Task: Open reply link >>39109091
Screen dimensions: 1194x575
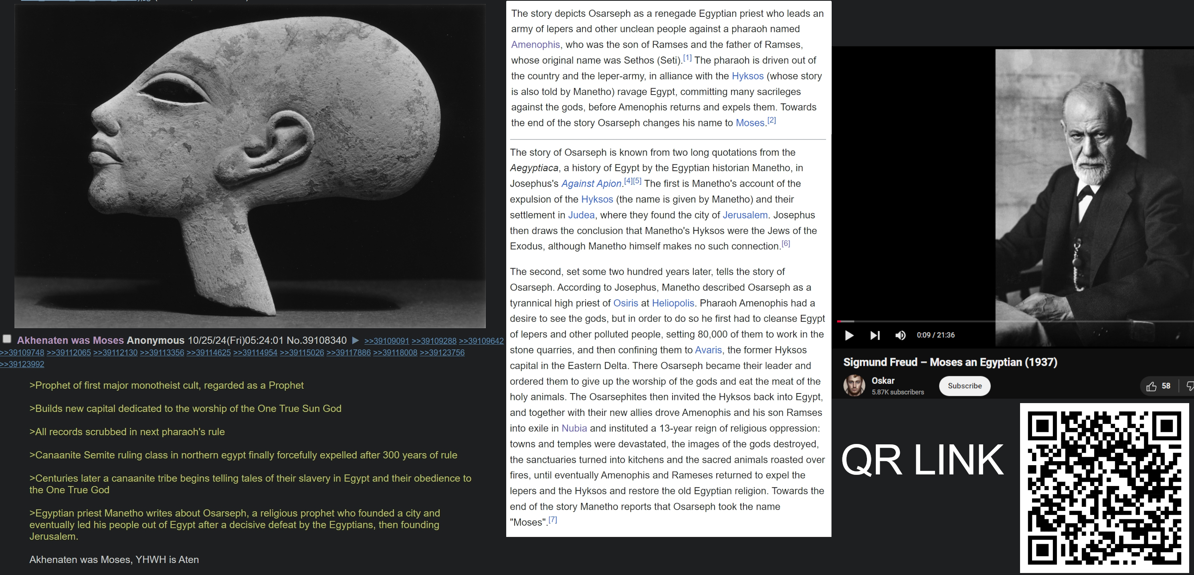Action: (x=386, y=341)
